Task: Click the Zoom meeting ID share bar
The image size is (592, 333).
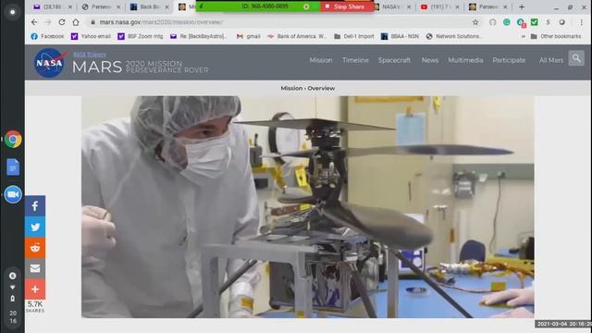Action: 258,6
